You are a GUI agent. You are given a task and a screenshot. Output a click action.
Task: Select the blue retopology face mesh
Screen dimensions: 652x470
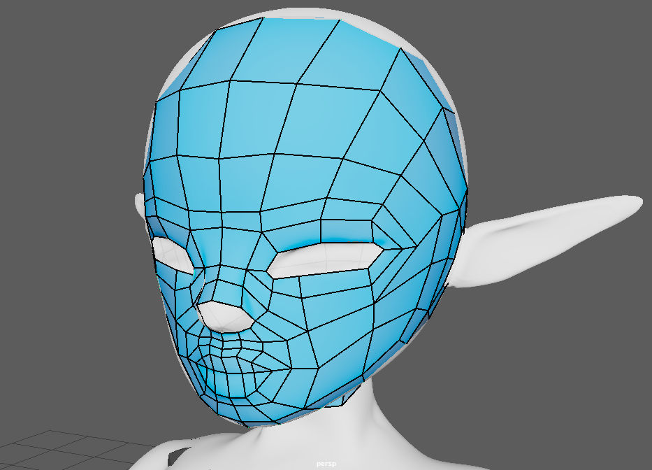click(x=307, y=222)
